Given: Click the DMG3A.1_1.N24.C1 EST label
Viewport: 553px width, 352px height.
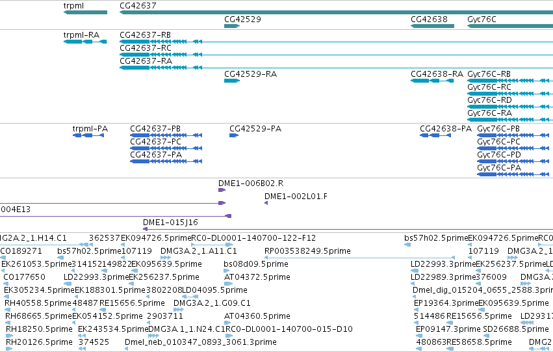Looking at the screenshot, I should (x=186, y=329).
